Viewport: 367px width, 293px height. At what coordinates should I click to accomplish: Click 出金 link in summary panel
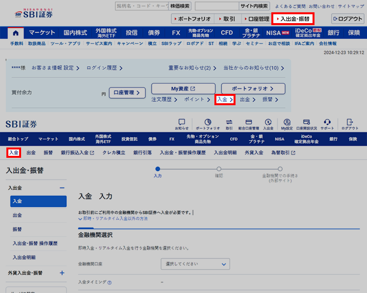247,99
